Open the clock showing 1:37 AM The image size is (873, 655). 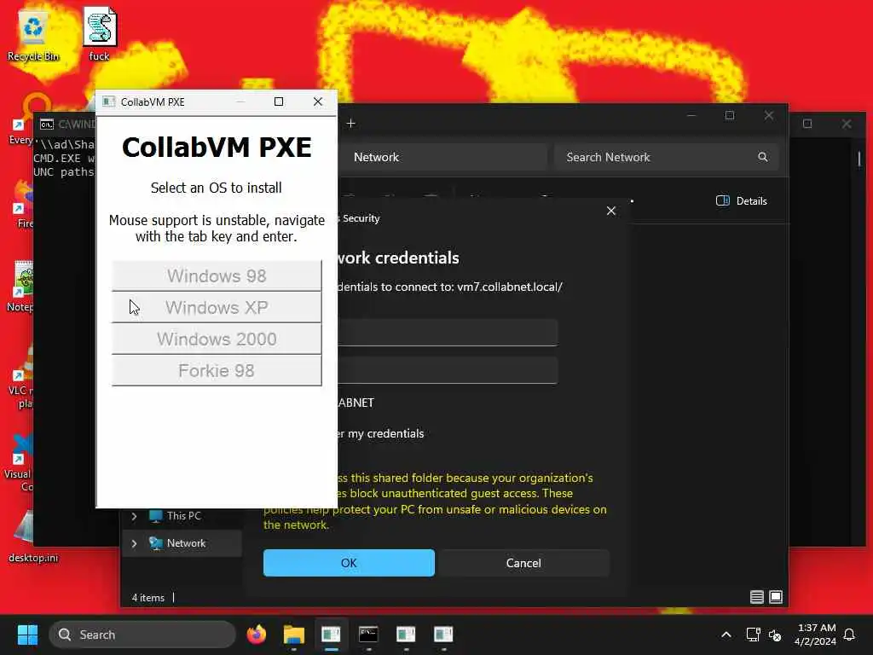click(x=815, y=635)
